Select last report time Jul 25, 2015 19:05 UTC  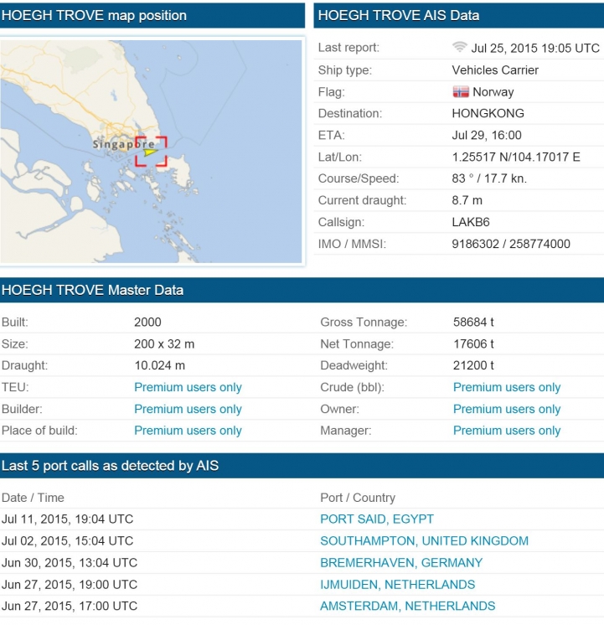535,49
